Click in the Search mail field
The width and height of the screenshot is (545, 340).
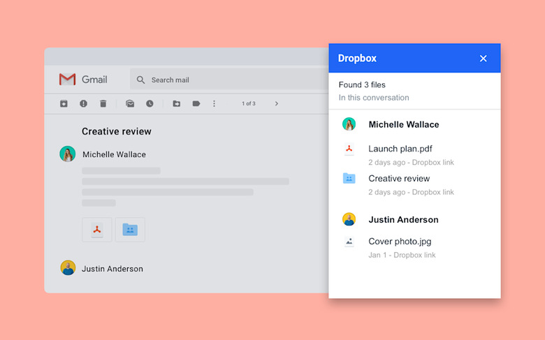click(x=224, y=80)
